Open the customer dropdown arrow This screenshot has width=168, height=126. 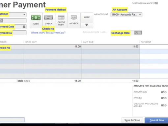coord(24,15)
